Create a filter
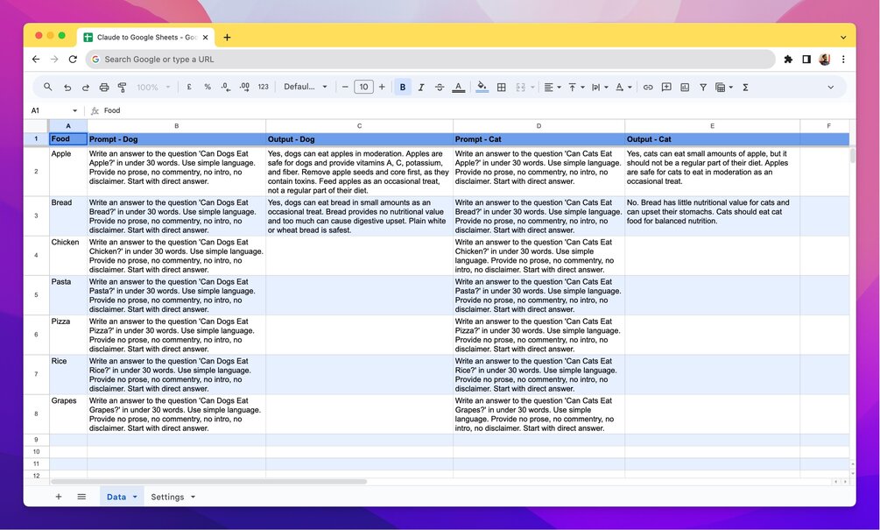The height and width of the screenshot is (530, 880). (x=702, y=87)
